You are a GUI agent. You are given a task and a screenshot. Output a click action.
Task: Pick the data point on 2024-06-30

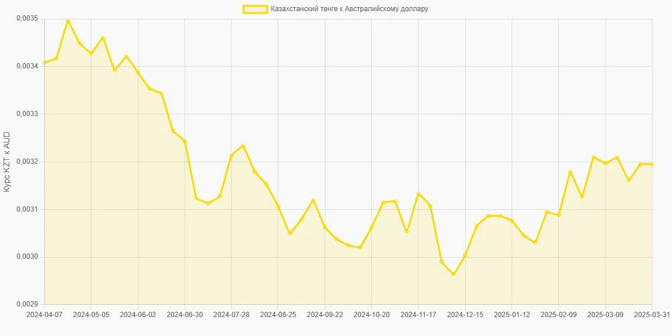click(185, 141)
